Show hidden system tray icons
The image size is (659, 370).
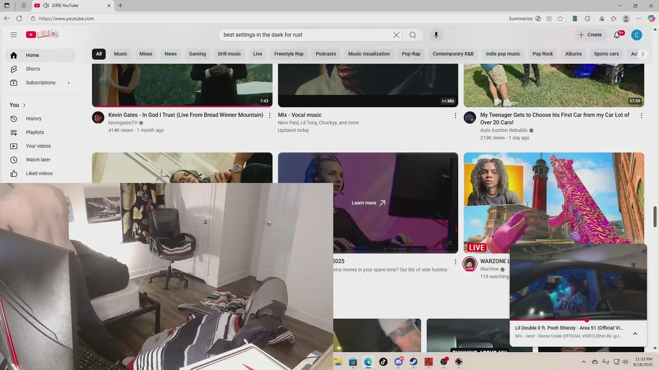tap(584, 362)
